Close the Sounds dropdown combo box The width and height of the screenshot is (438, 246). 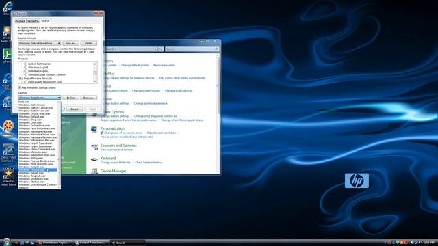tap(59, 98)
